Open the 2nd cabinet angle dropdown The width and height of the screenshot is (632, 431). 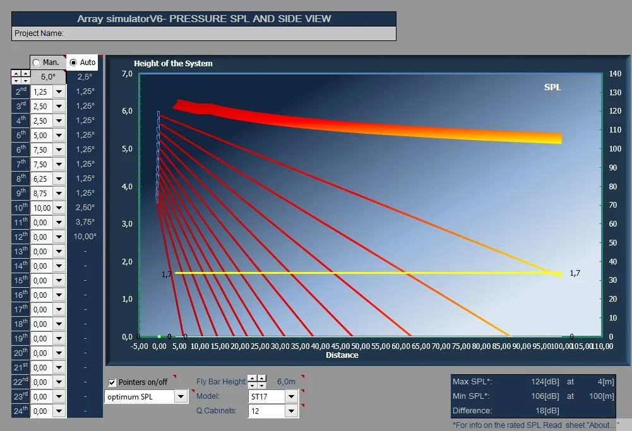(x=59, y=92)
